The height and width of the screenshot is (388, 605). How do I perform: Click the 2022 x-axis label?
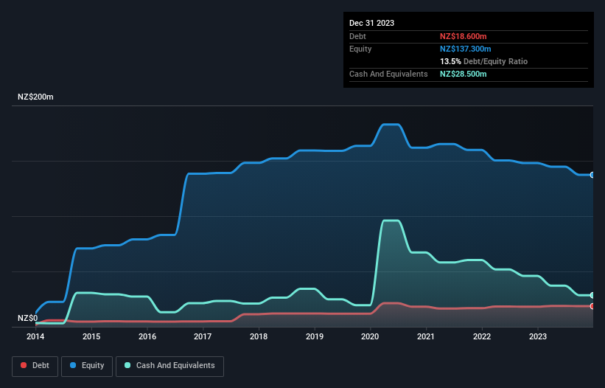482,337
